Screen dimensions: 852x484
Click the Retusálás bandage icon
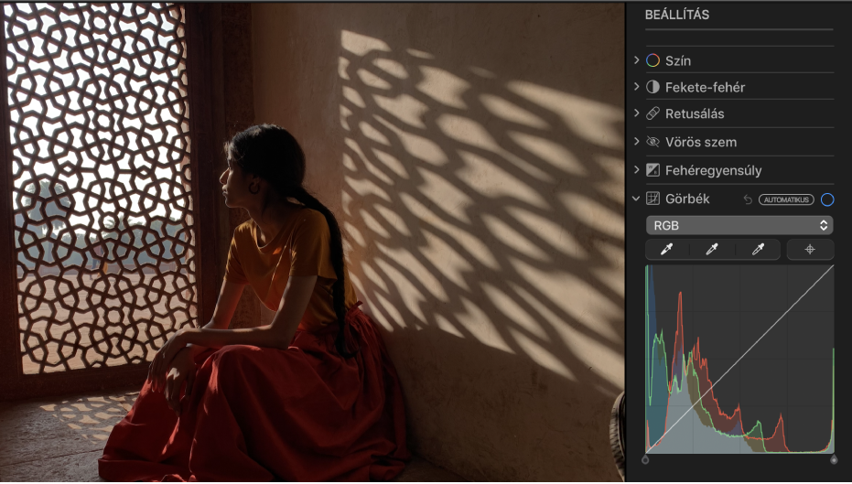652,114
